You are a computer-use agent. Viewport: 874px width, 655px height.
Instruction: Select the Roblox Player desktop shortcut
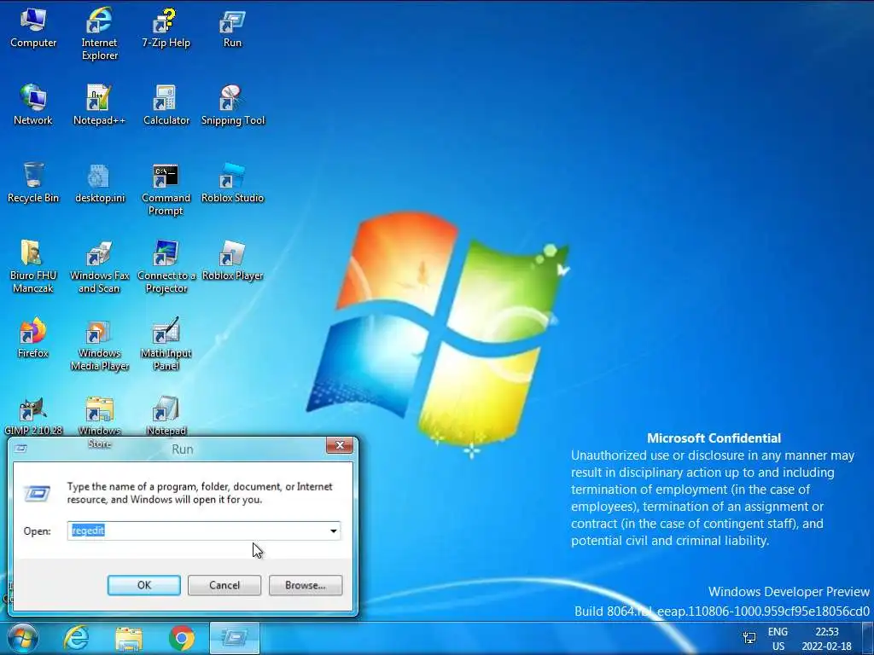(x=232, y=260)
